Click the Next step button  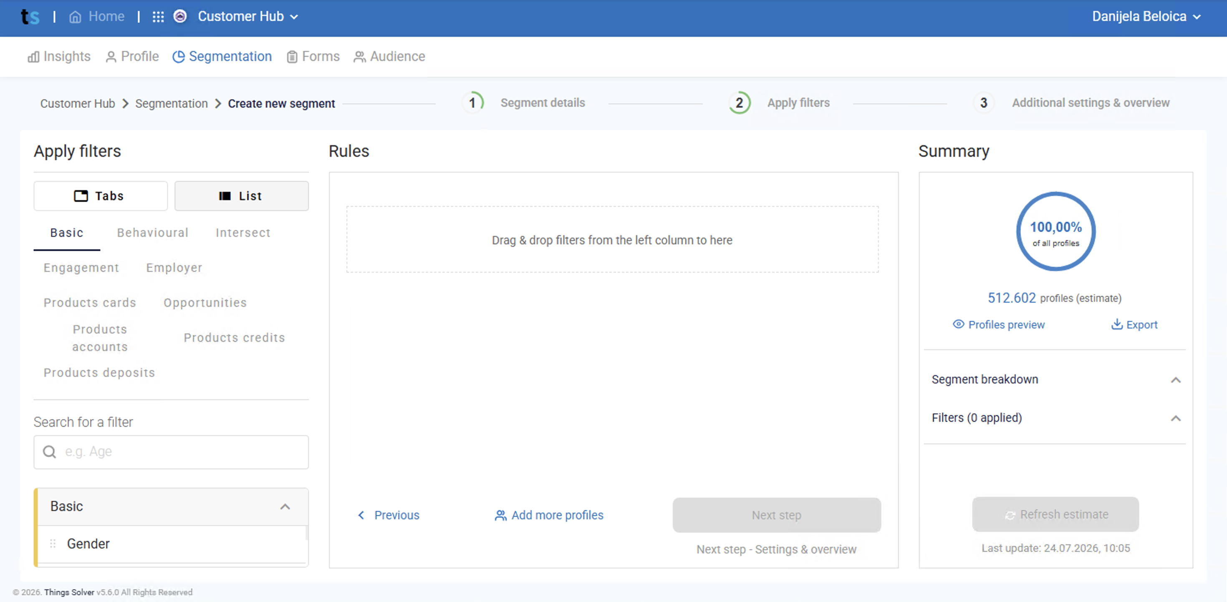776,515
